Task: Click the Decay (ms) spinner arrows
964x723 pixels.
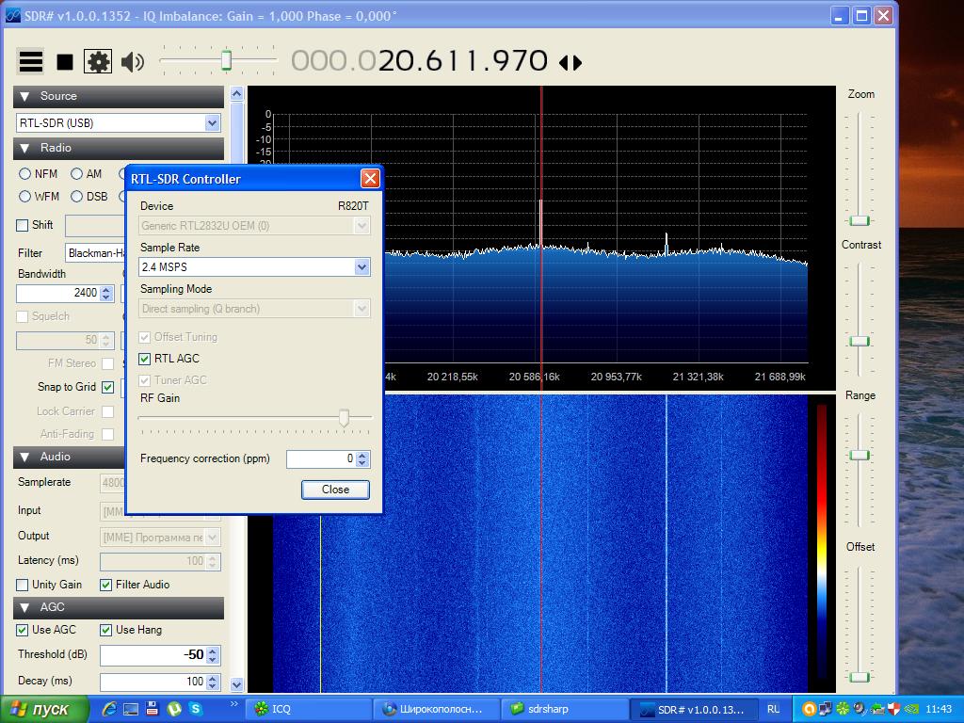Action: 213,682
